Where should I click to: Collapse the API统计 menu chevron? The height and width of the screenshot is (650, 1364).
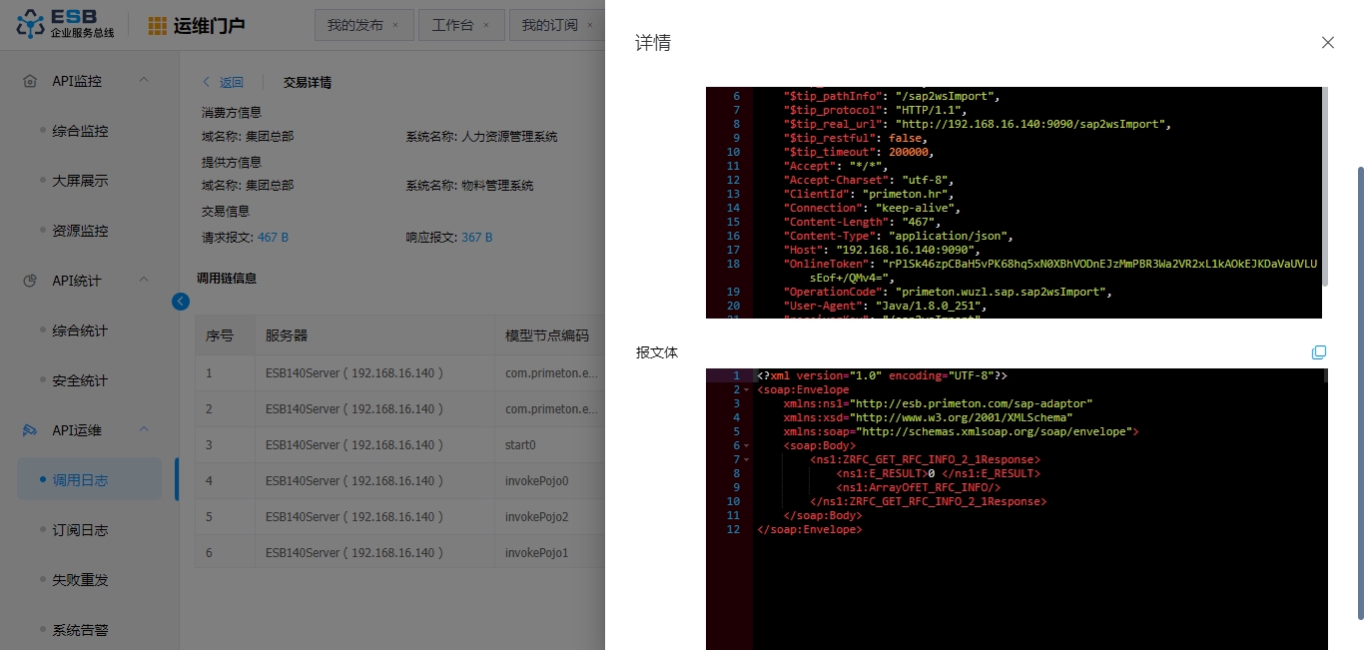144,280
